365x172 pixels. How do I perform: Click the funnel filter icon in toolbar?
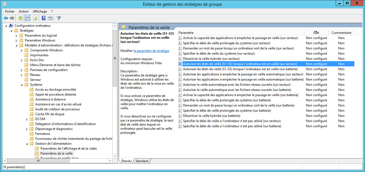click(x=59, y=18)
